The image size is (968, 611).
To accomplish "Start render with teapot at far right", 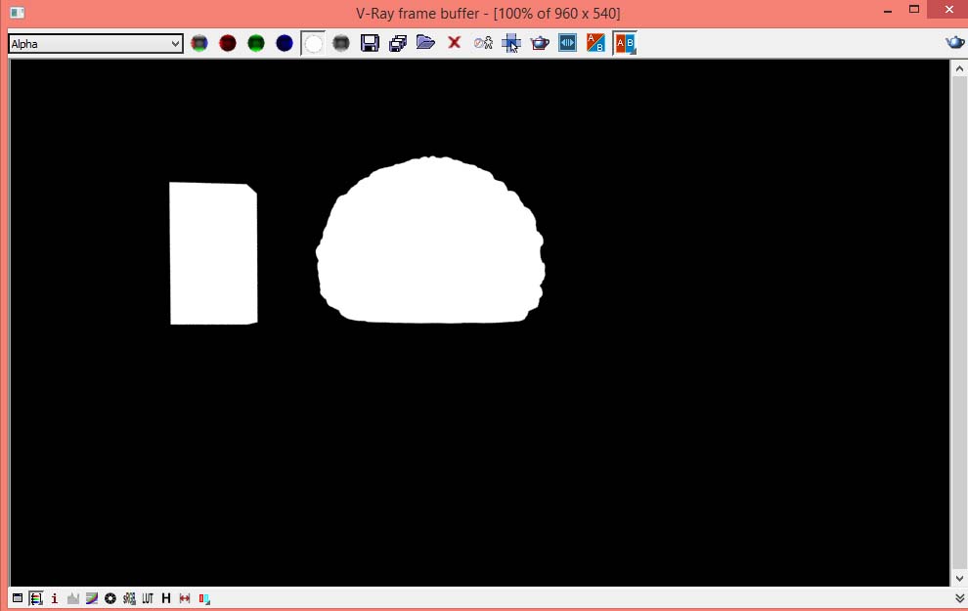I will [954, 43].
